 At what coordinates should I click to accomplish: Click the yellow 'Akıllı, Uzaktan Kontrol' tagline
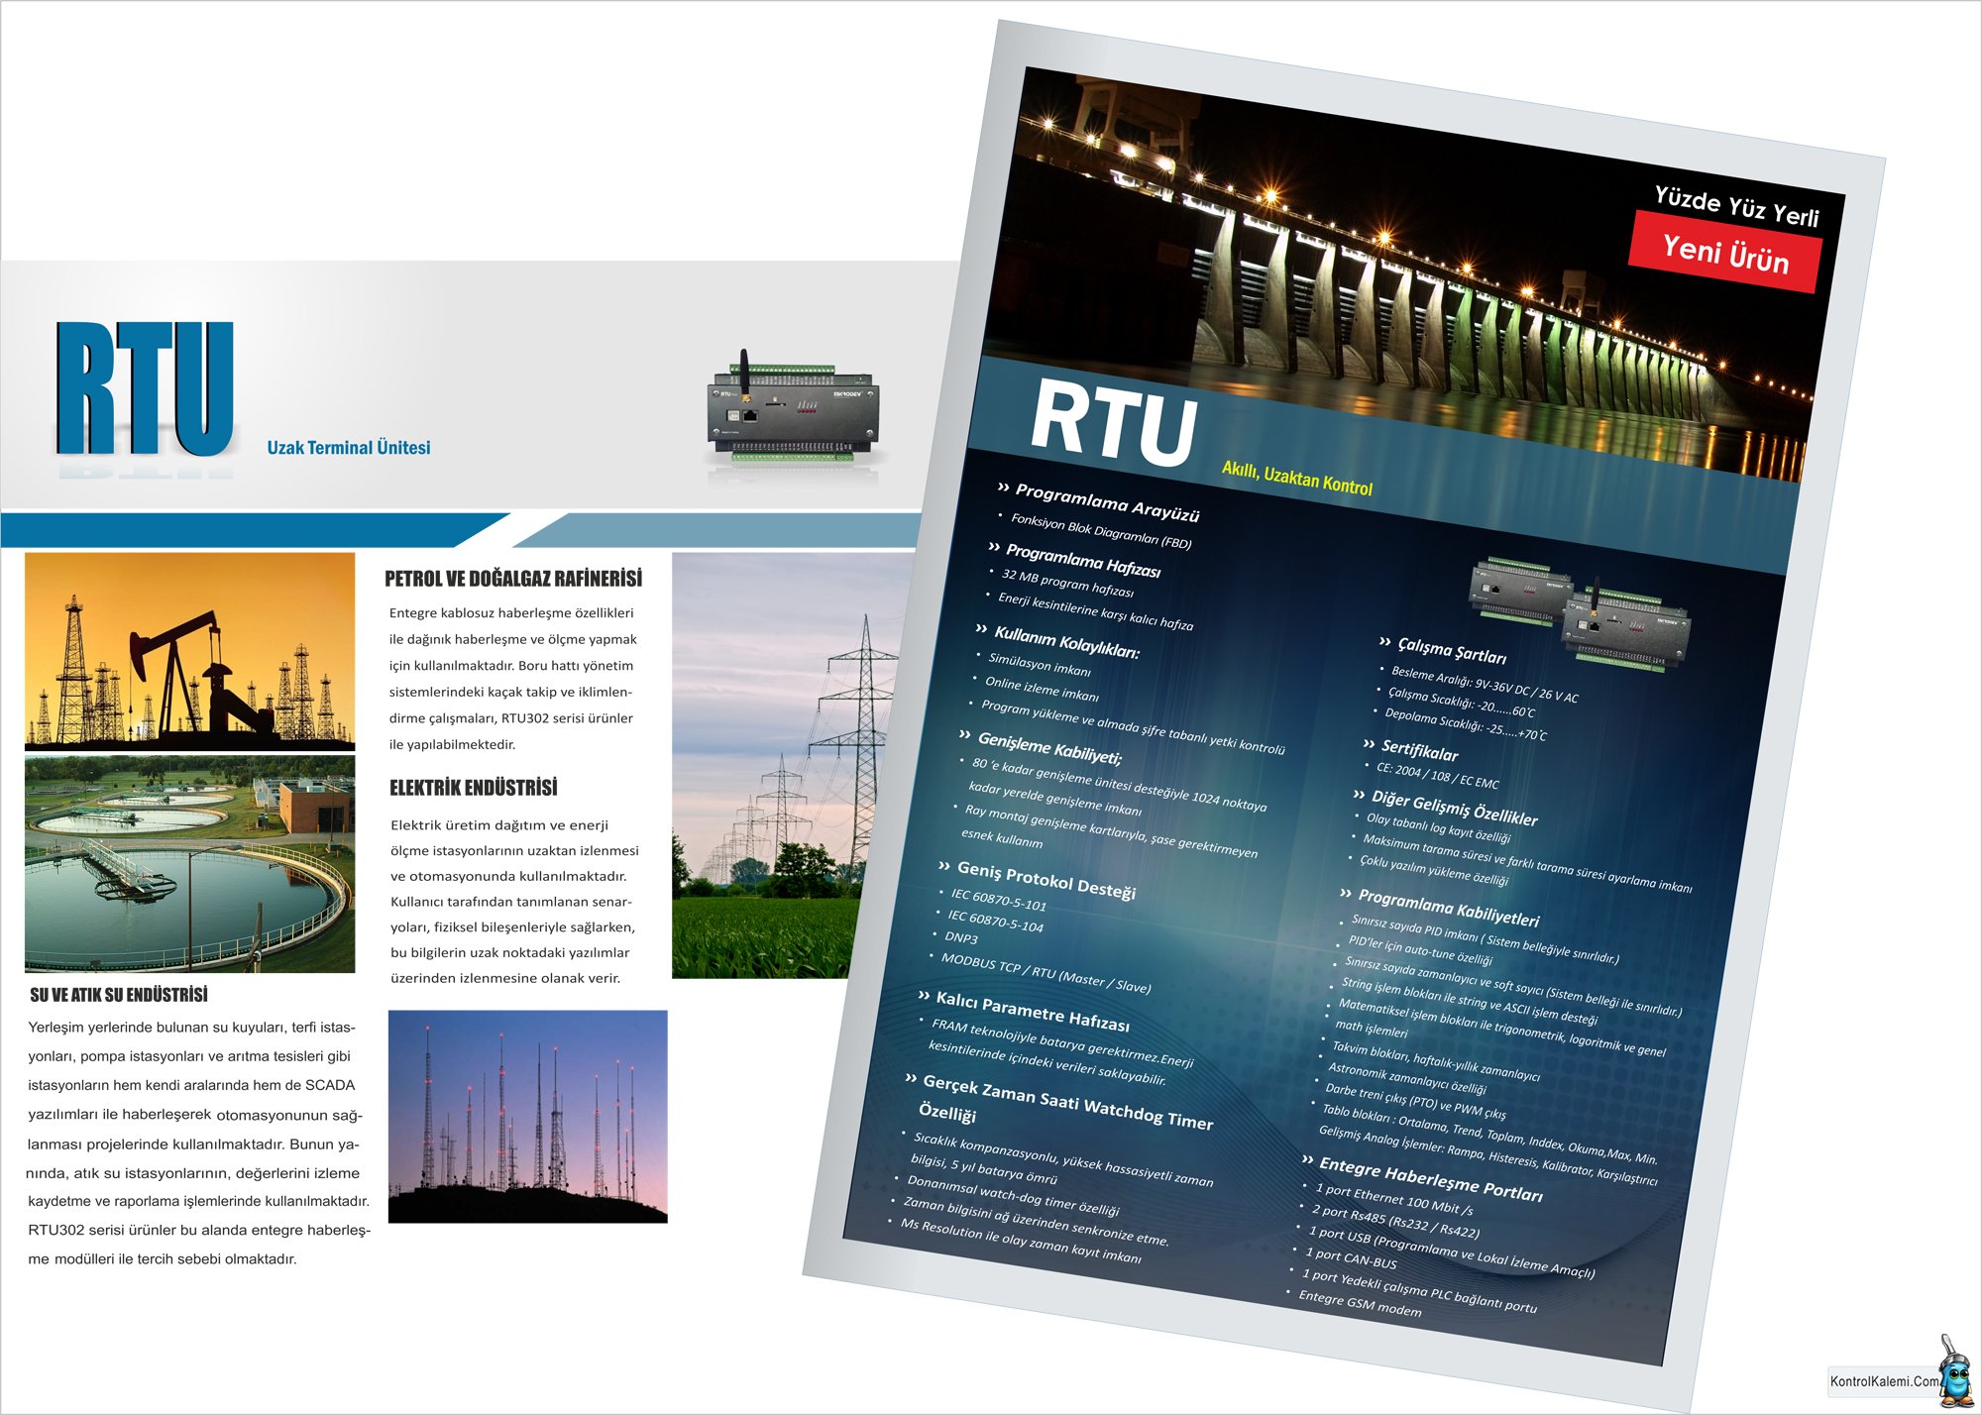(1296, 478)
